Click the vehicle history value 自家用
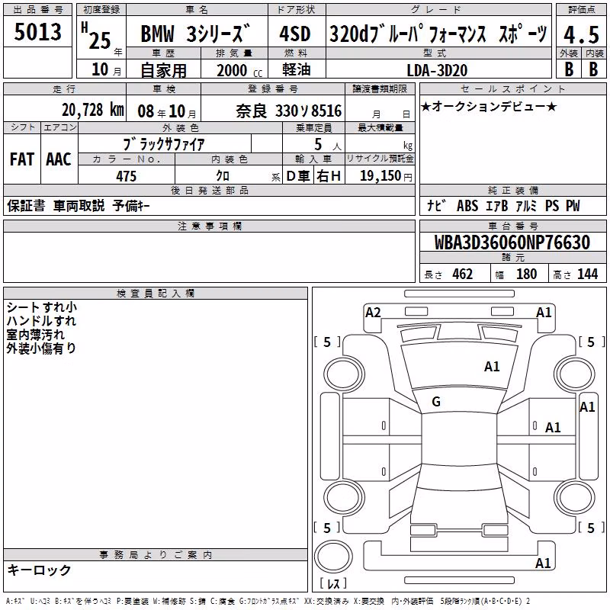This screenshot has height=610, width=610. tap(163, 70)
